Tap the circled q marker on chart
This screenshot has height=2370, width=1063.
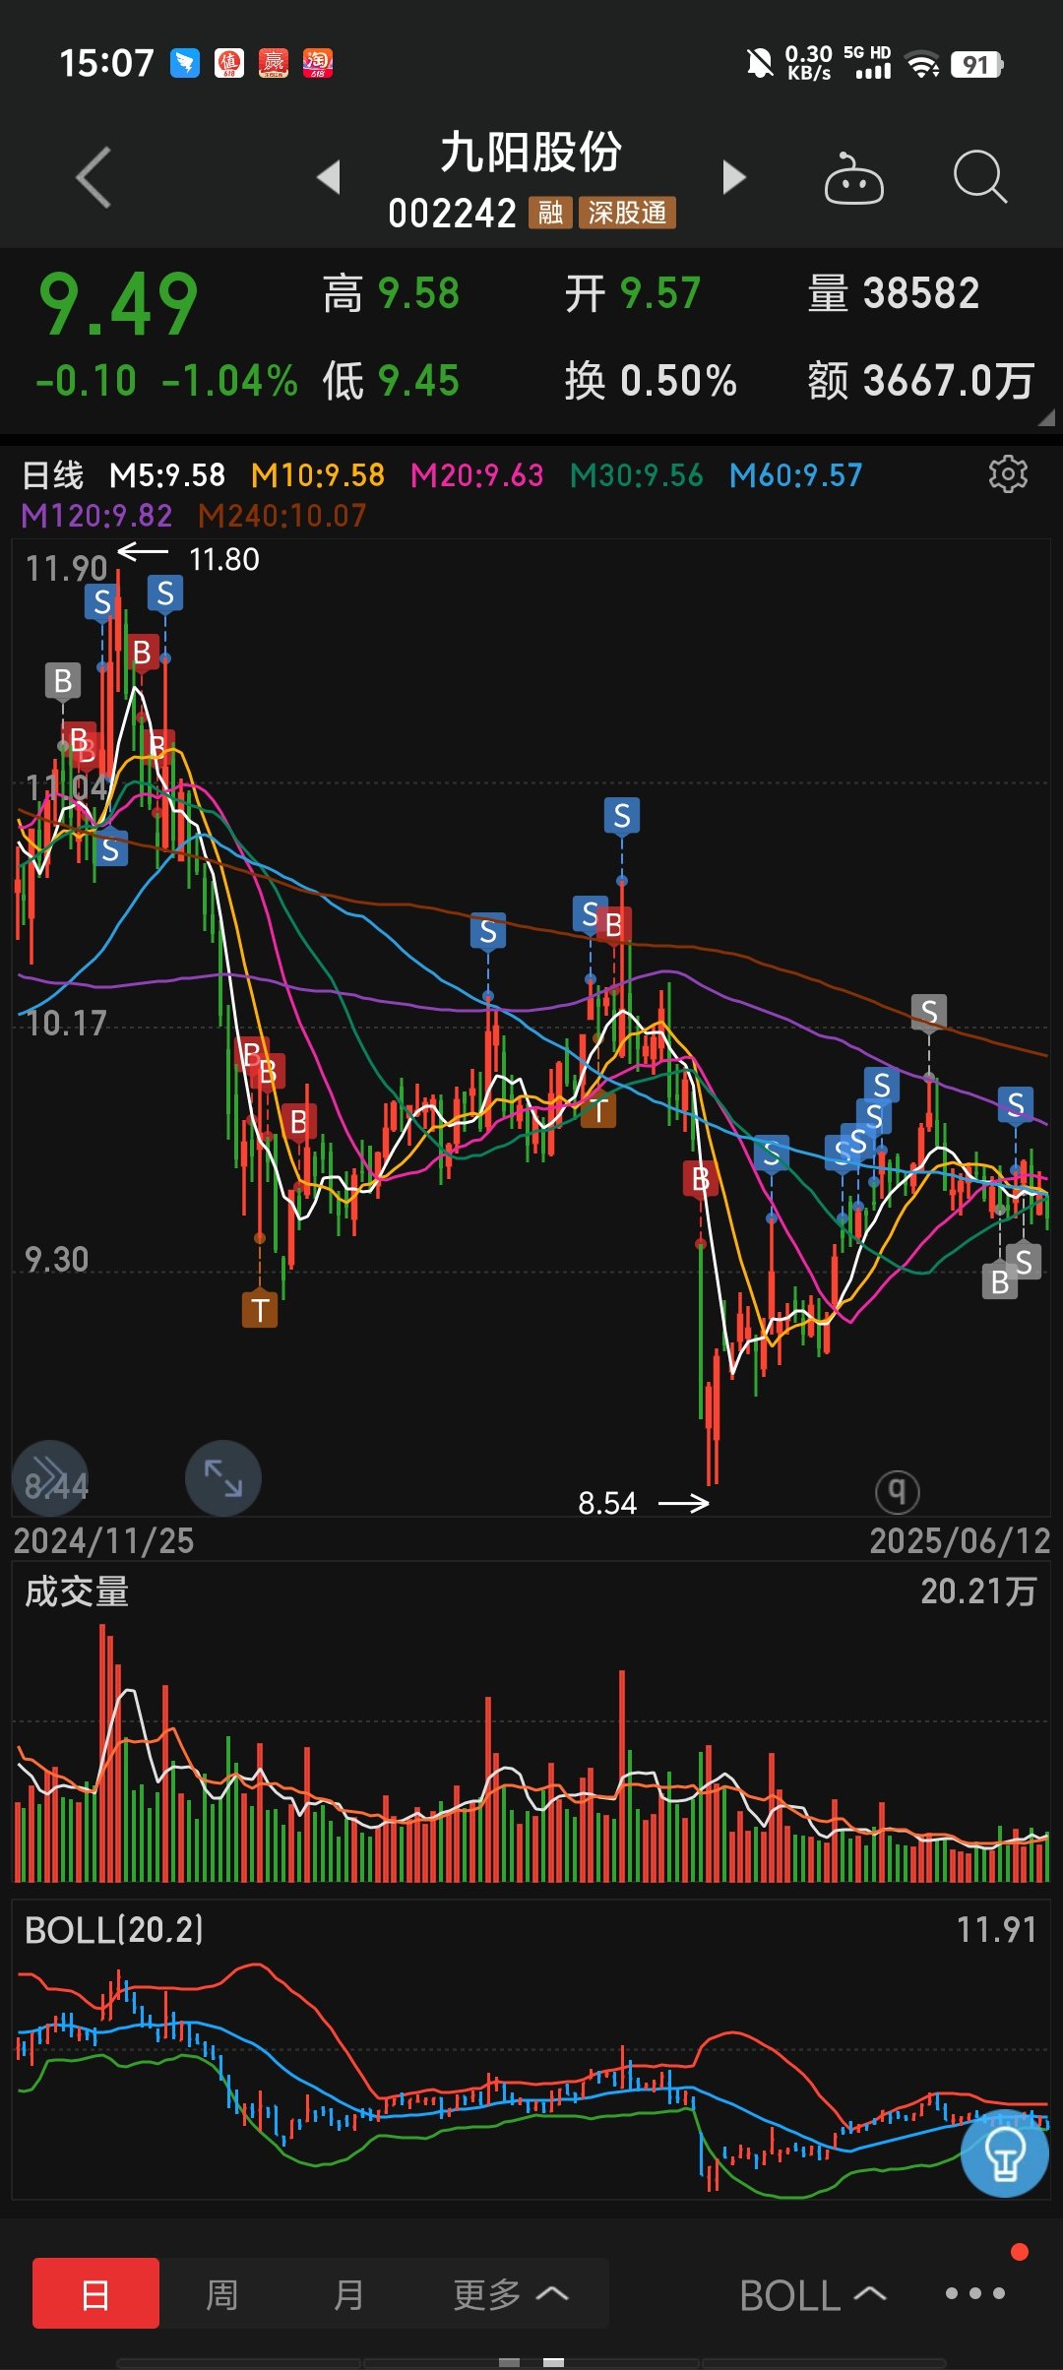click(897, 1492)
